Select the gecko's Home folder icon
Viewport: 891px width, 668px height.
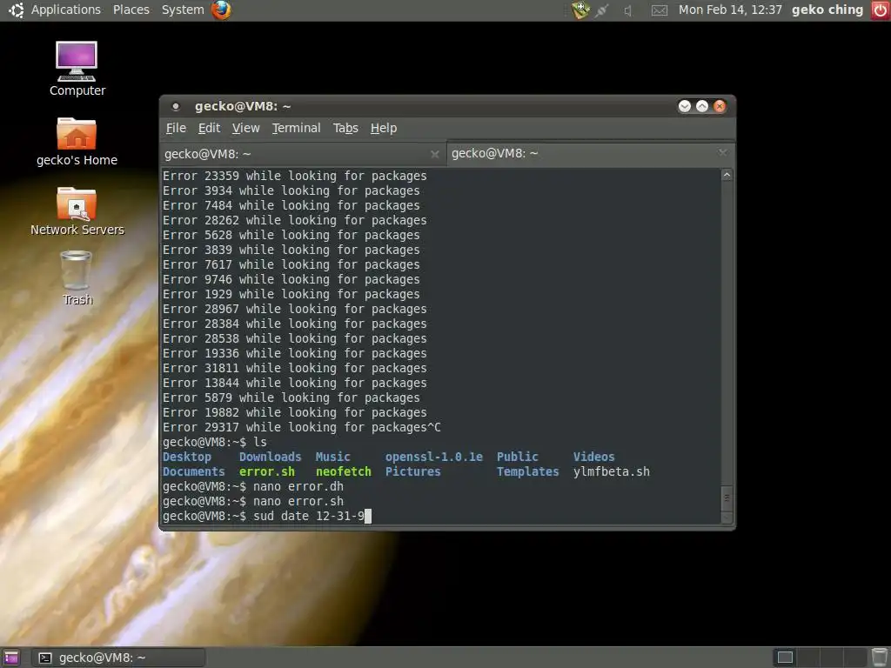point(77,142)
